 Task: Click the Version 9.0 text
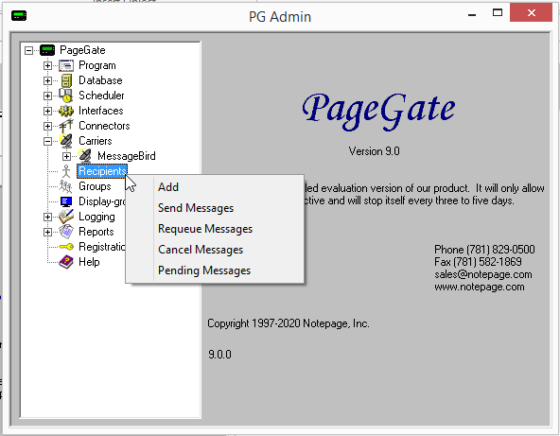[374, 151]
